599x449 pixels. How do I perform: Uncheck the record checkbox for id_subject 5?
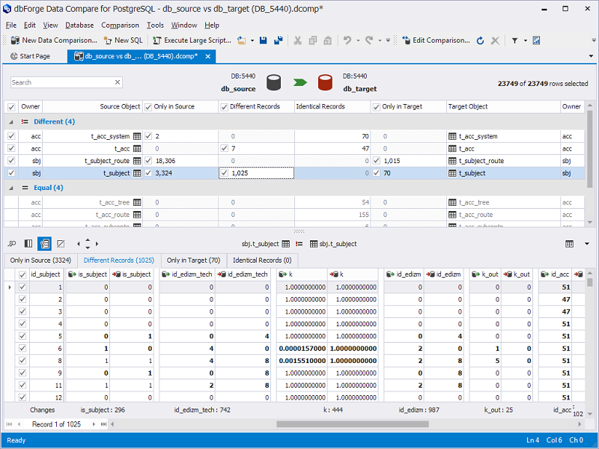tap(22, 336)
